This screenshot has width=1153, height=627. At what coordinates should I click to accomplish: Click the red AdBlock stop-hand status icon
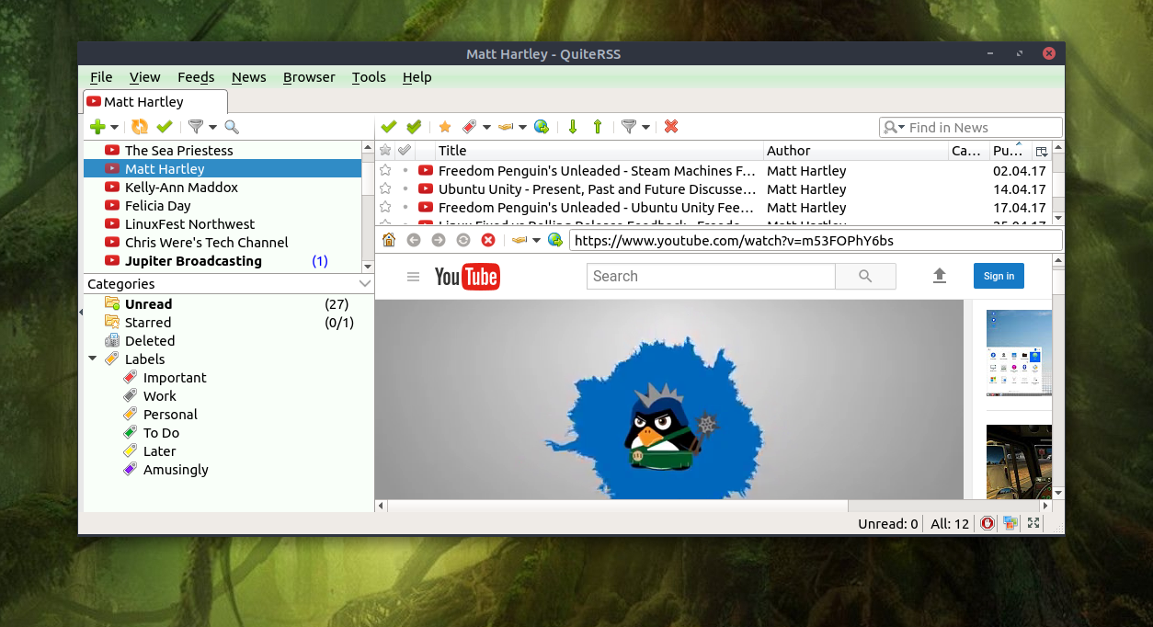pyautogui.click(x=987, y=523)
